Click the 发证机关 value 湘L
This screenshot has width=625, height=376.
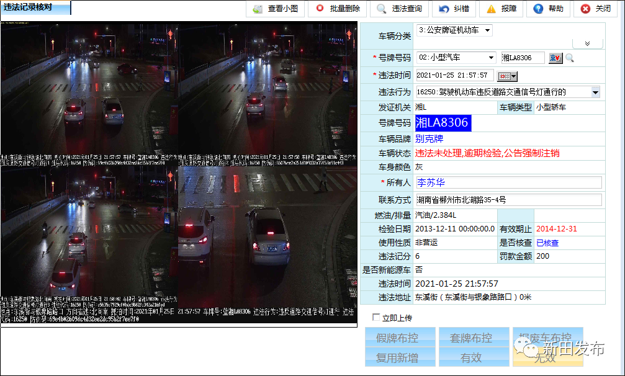[421, 107]
